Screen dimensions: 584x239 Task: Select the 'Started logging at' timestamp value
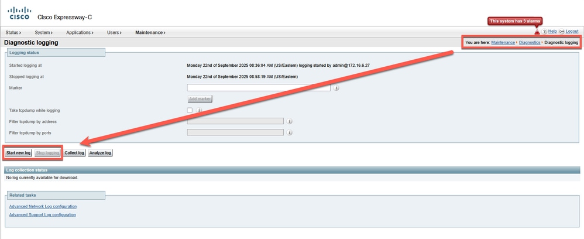(x=278, y=65)
